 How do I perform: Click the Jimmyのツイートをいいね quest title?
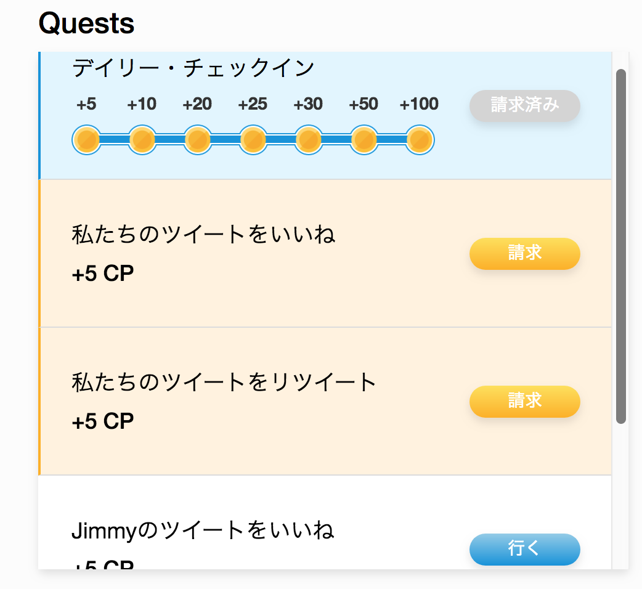pyautogui.click(x=203, y=530)
